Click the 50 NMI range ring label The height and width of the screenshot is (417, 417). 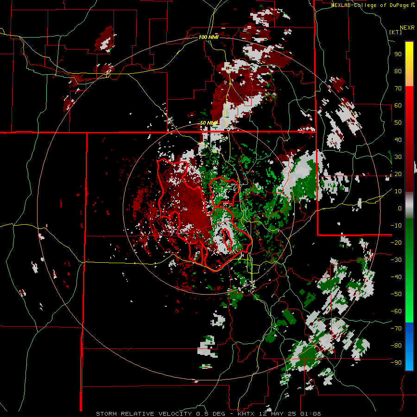click(x=208, y=123)
